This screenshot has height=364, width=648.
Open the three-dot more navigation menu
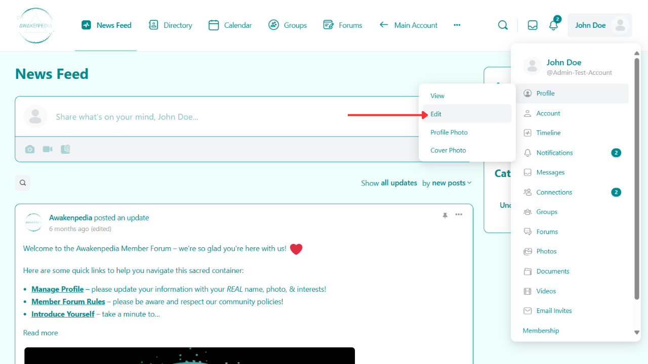pyautogui.click(x=457, y=25)
